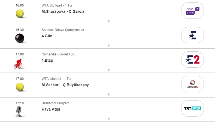Image resolution: width=215 pixels, height=122 pixels.
Task: Expand details arrow under 1.Etap cycling row
Action: click(108, 70)
